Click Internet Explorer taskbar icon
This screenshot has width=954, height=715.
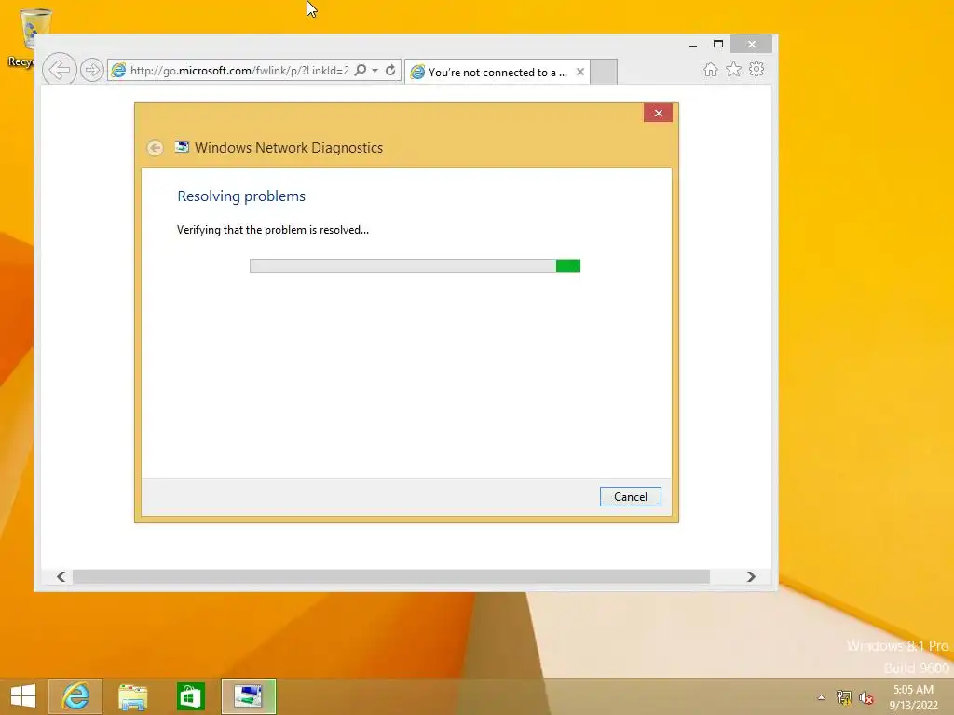75,696
